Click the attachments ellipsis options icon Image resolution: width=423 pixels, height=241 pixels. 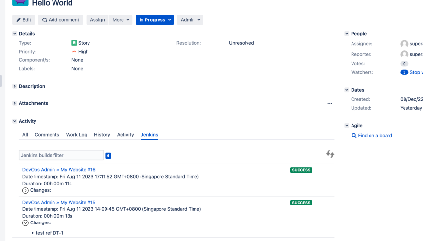(330, 104)
